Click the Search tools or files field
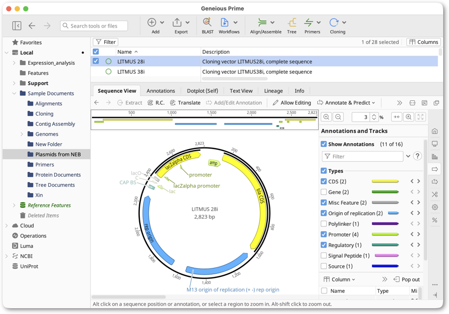 coord(94,25)
